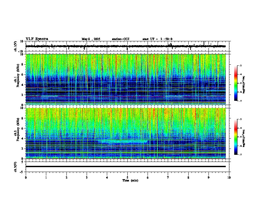258x199 pixels.
Task: Click the time axis tick label "7"
Action: 168,178
